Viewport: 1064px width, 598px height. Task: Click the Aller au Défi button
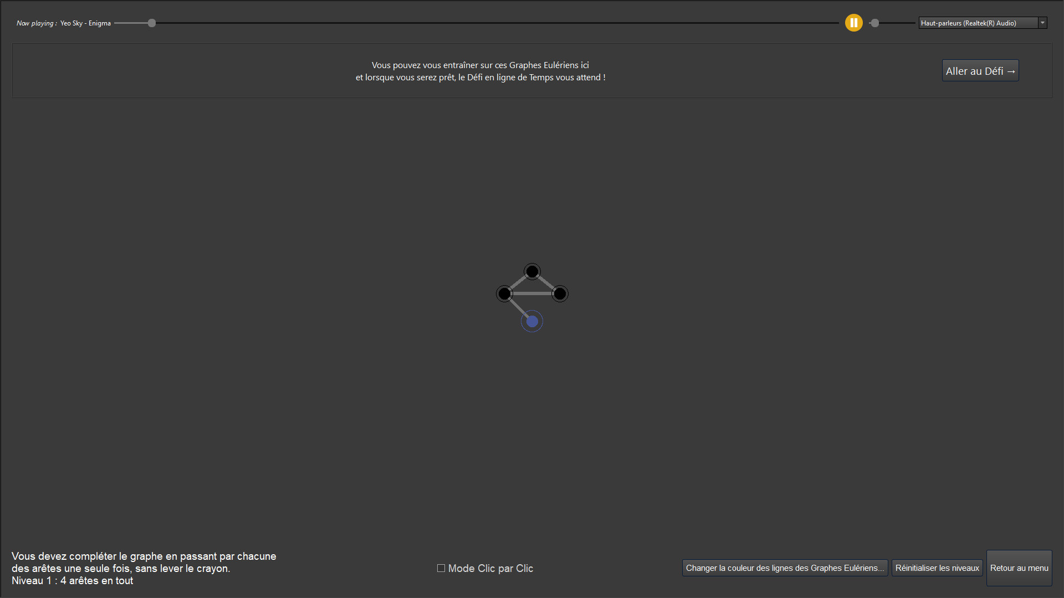[x=980, y=70]
